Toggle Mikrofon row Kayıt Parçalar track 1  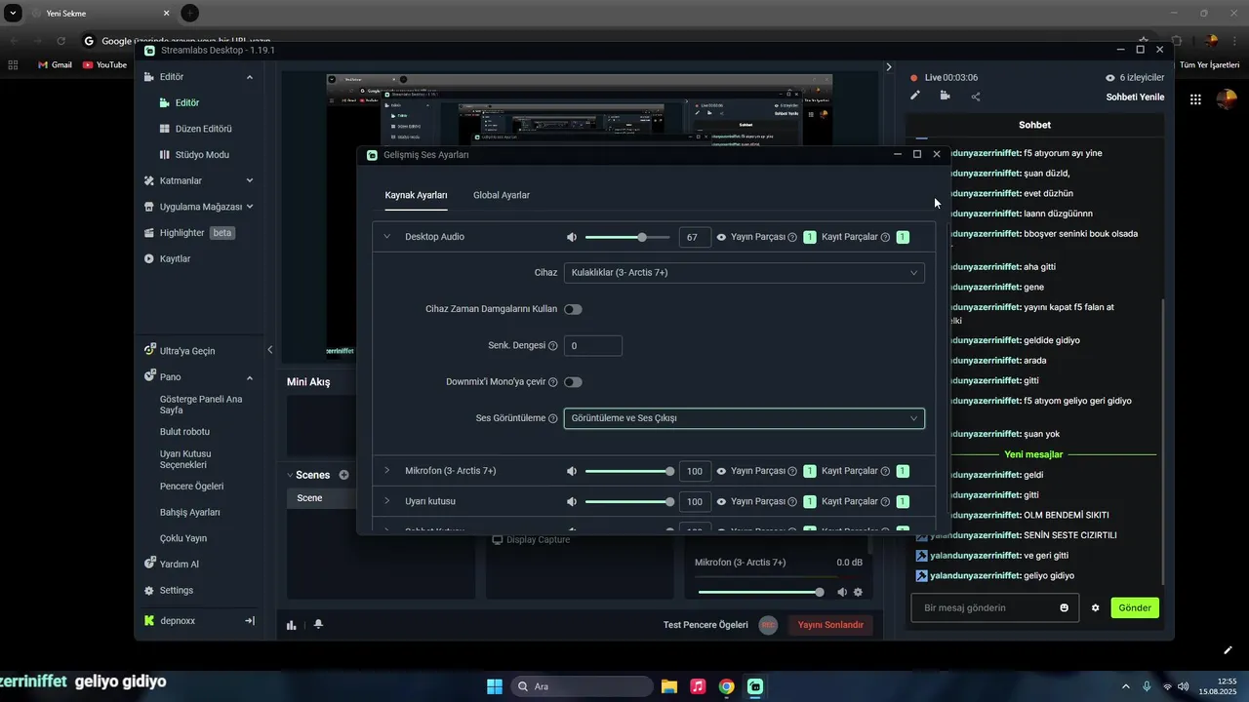[x=903, y=471]
